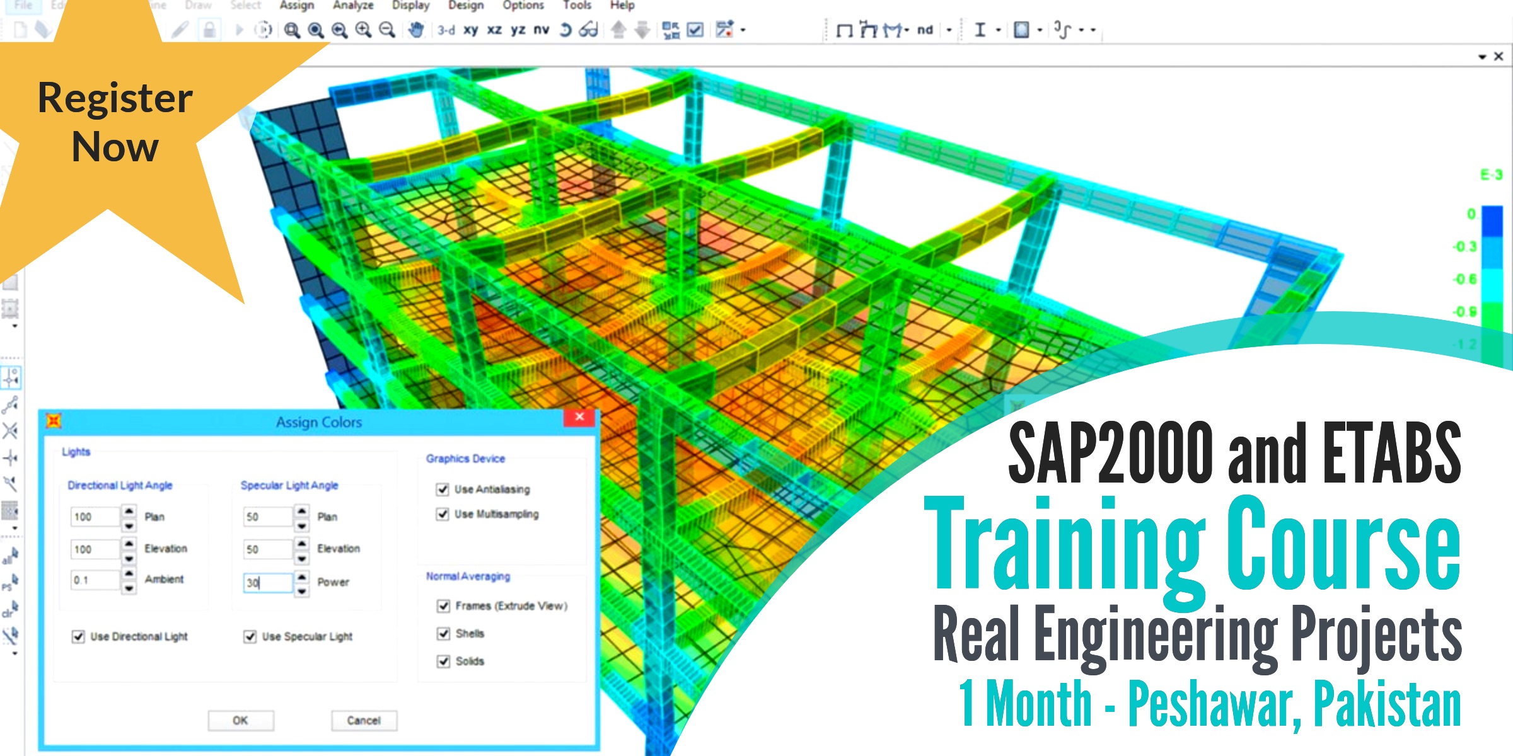The image size is (1513, 756).
Task: Open the Assign menu
Action: (x=296, y=5)
